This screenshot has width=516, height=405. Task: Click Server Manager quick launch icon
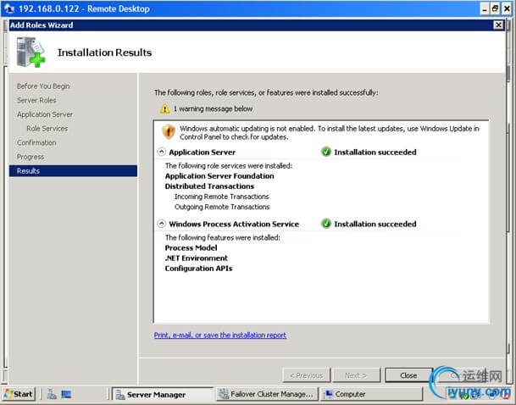click(52, 394)
